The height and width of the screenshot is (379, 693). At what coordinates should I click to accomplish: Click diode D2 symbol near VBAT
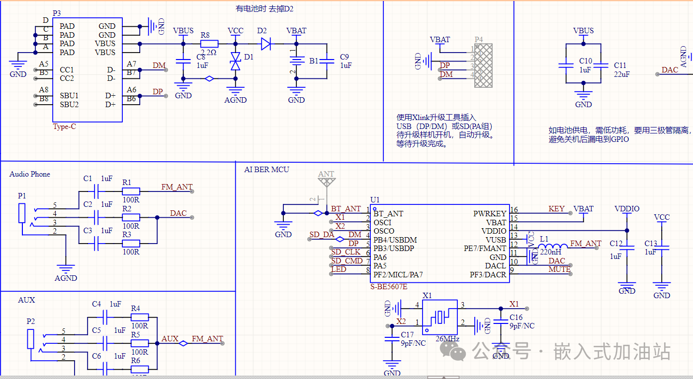coord(266,44)
